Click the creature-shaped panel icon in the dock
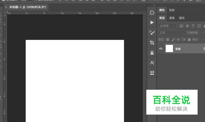 pyautogui.click(x=152, y=53)
